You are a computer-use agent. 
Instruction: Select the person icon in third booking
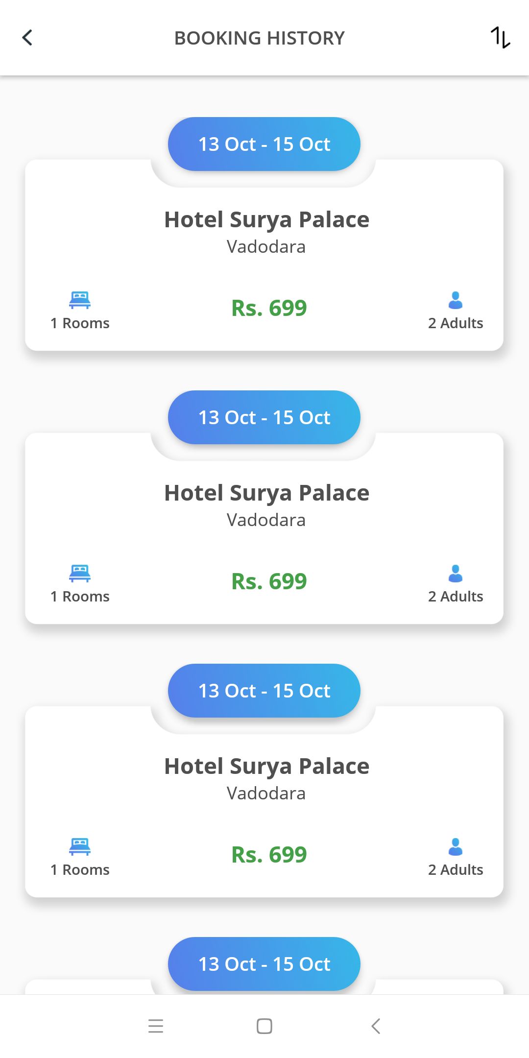click(x=456, y=846)
